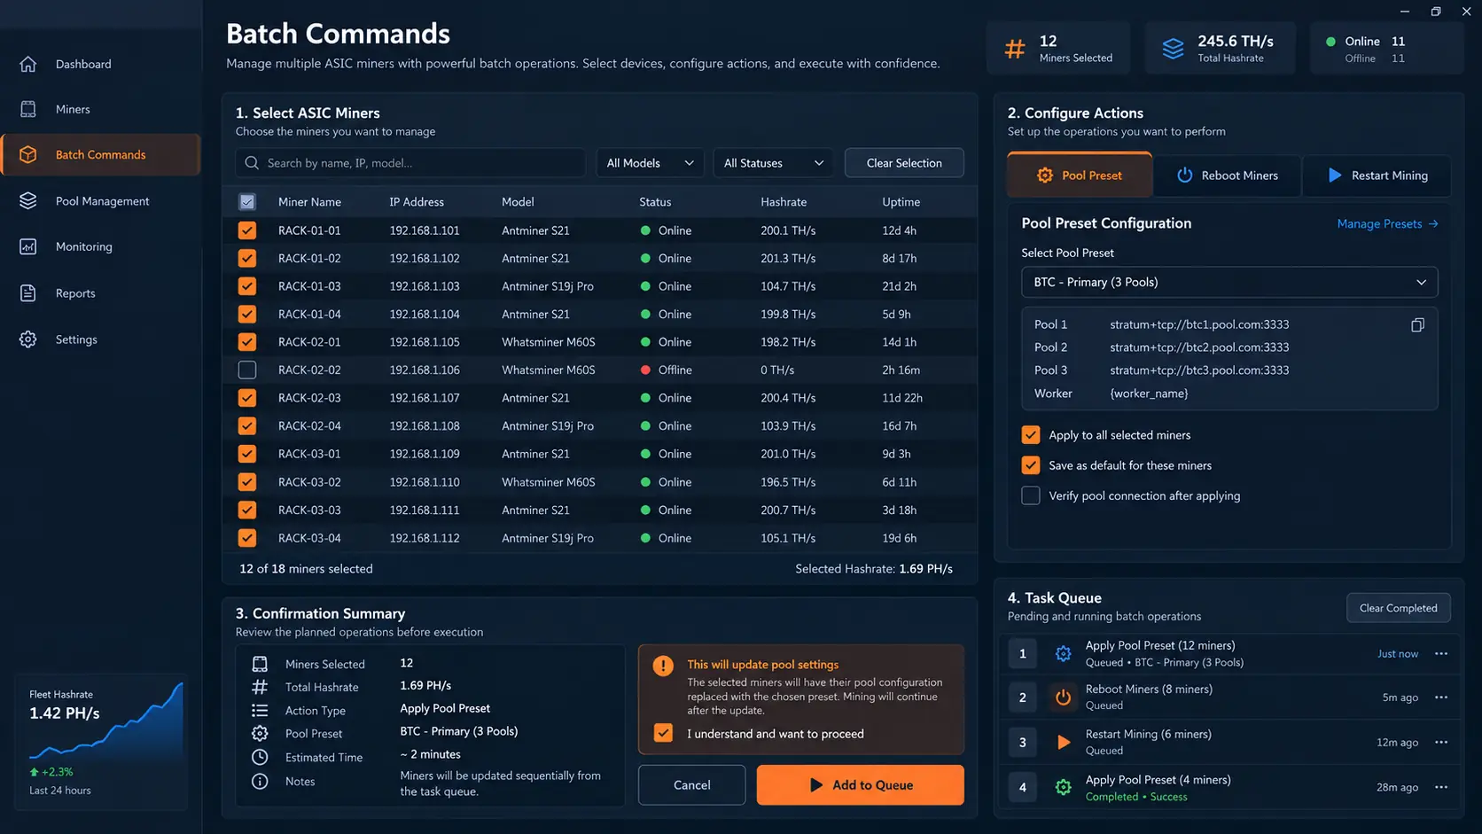Open Pool Management in the sidebar
The width and height of the screenshot is (1482, 834).
coord(101,201)
